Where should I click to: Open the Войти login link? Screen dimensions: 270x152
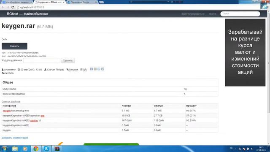(213, 14)
